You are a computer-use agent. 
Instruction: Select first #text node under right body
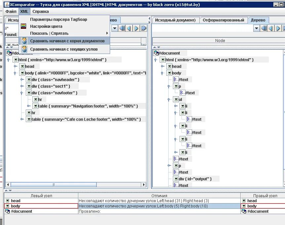[x=183, y=80]
